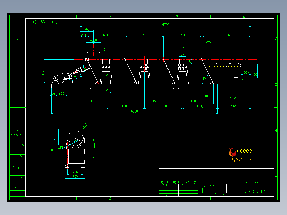The height and width of the screenshot is (215, 287).
Task: Click the 1936 dimension value
Action: pos(226,35)
